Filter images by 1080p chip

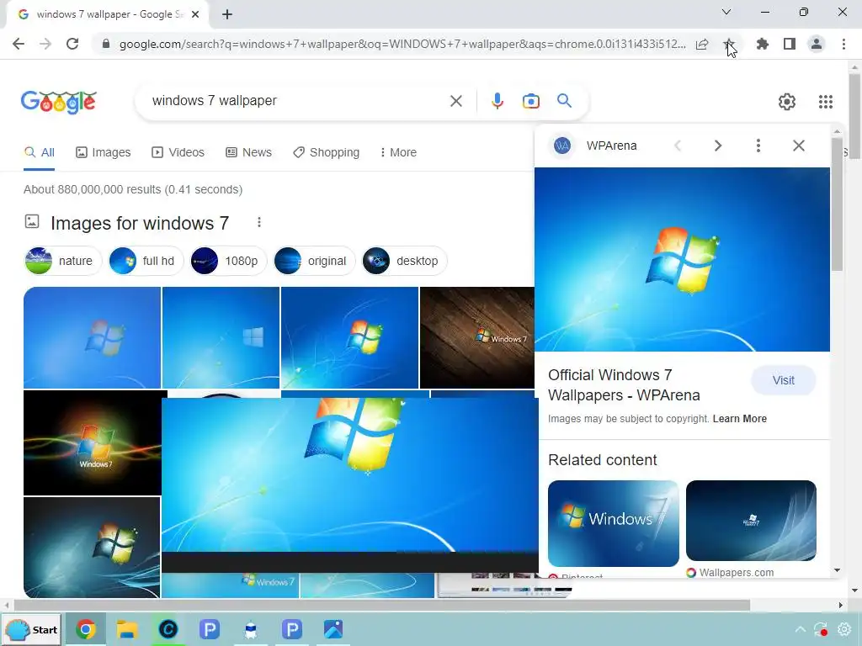pos(228,261)
